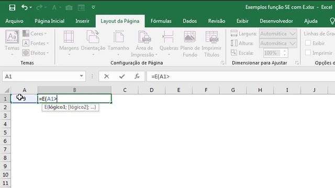335x188 pixels.
Task: Switch to Página Inicial tab
Action: 49,21
